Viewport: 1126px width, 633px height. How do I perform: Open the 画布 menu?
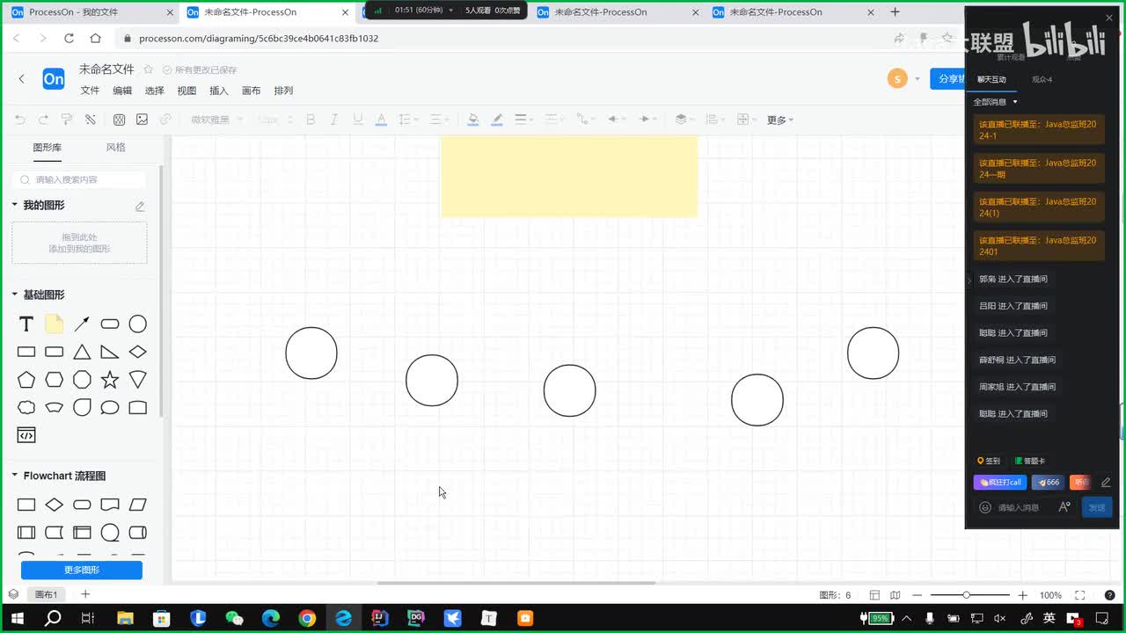tap(252, 91)
